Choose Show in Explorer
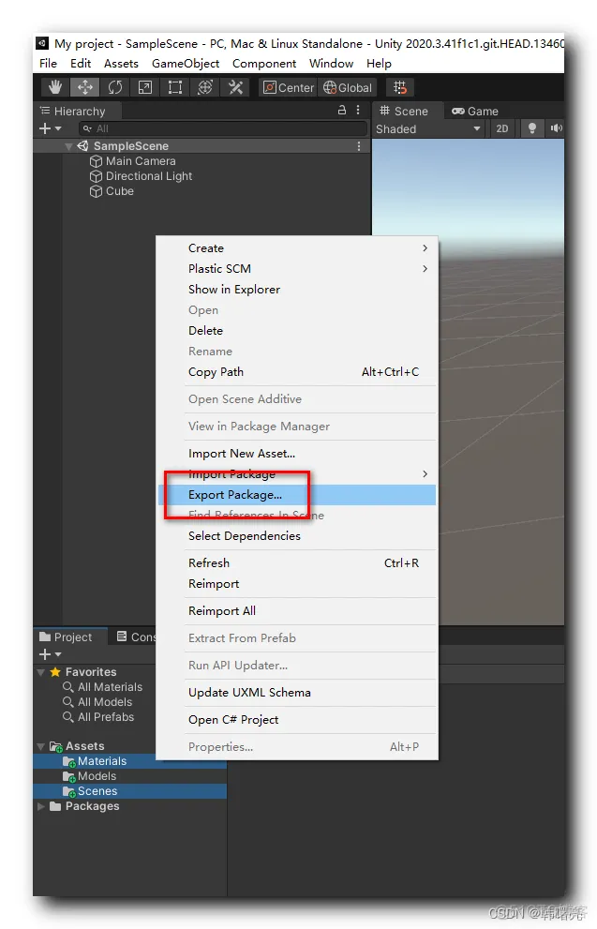 pyautogui.click(x=297, y=290)
